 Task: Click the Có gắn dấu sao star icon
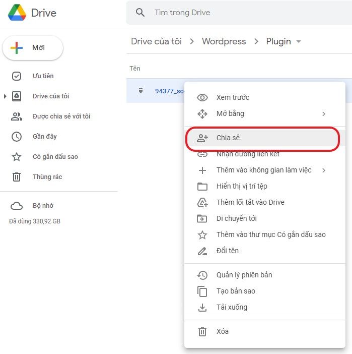[17, 157]
